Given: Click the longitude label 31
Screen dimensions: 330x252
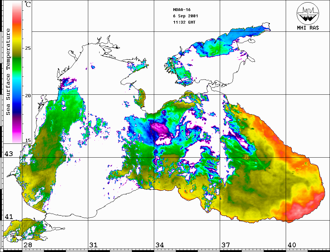Looking at the screenshot, I should (x=94, y=245).
